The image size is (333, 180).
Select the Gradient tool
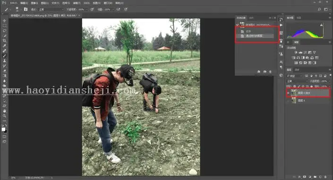pos(4,76)
